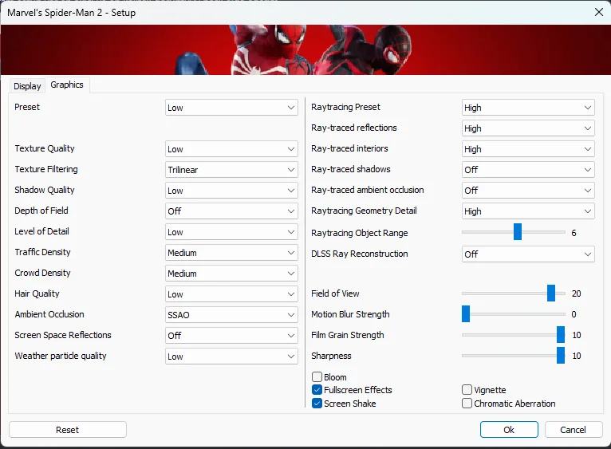Open the Texture Quality dropdown
Screen dimensions: 611x449
click(x=231, y=149)
